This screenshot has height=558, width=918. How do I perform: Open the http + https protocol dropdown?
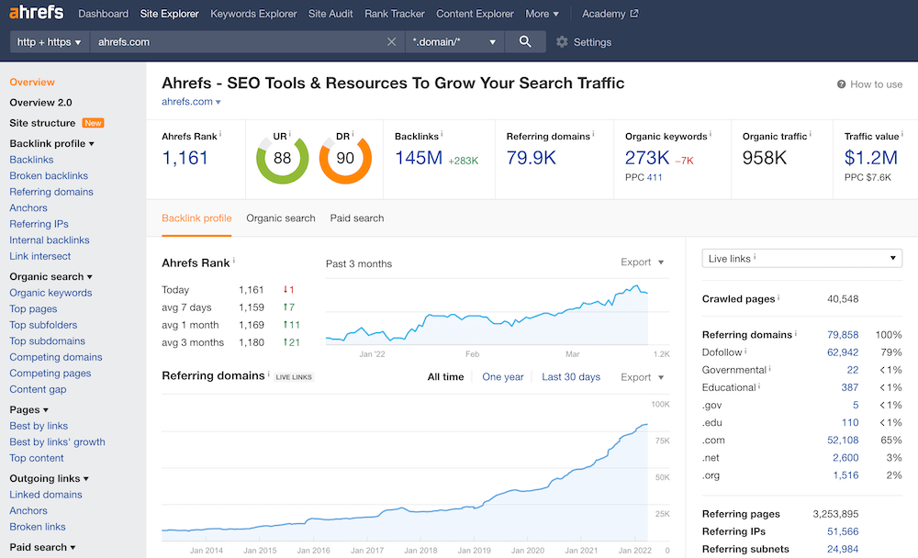point(50,41)
